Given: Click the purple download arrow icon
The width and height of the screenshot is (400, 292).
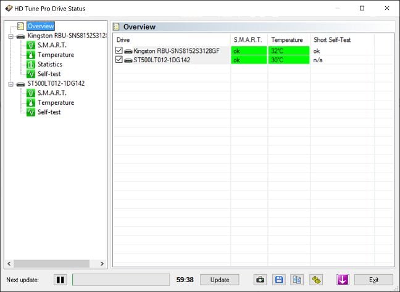Looking at the screenshot, I should tap(343, 280).
